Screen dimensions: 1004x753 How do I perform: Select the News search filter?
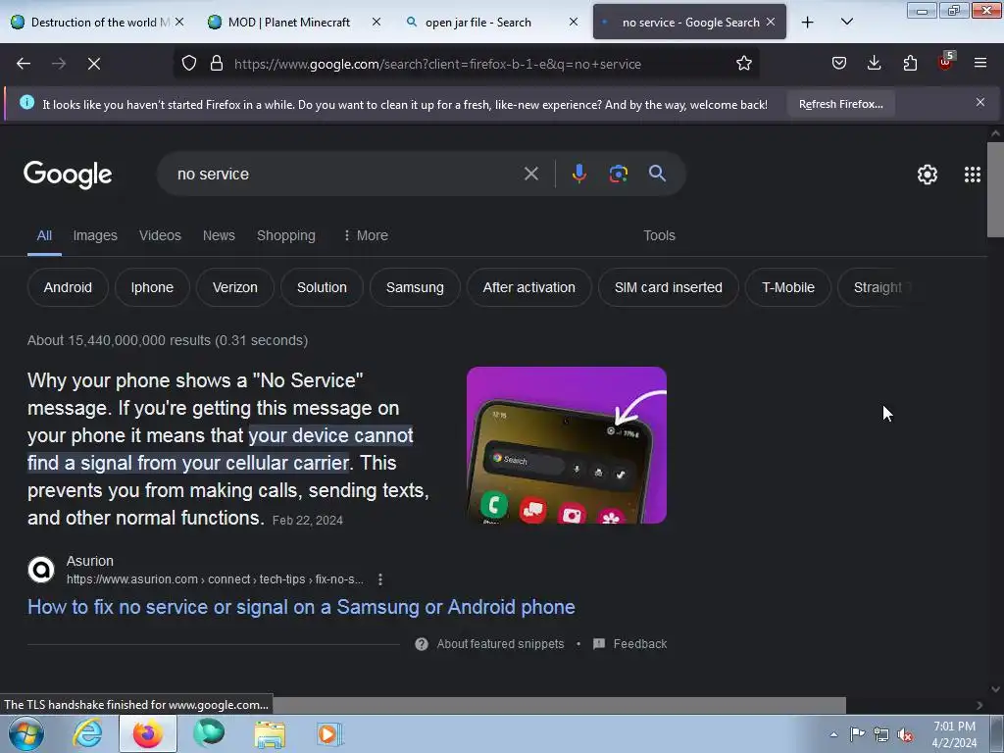(x=219, y=235)
